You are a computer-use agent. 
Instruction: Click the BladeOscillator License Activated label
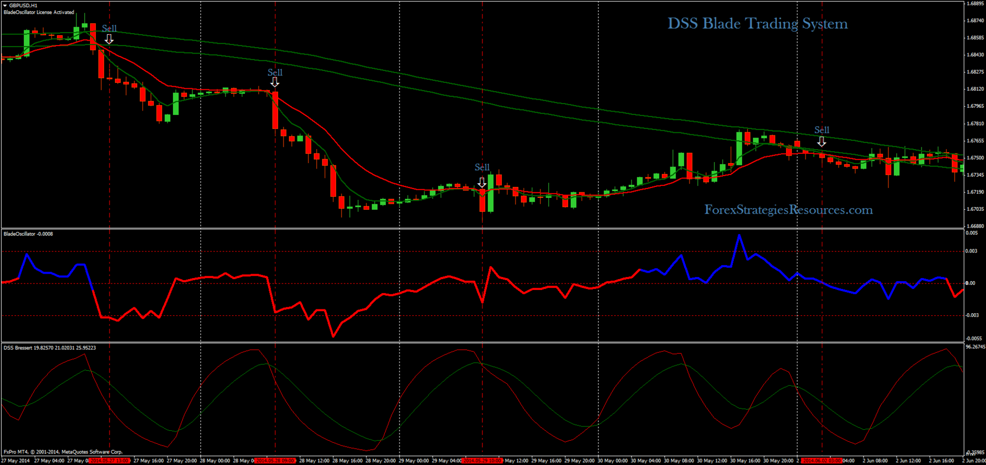(39, 12)
